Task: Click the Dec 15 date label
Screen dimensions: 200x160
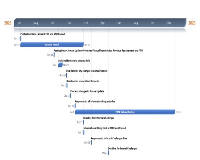Action: tap(67, 96)
